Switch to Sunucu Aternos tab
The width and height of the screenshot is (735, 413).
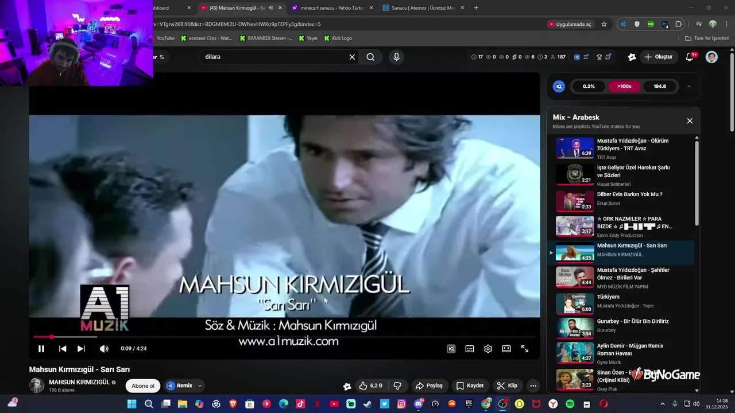[x=424, y=8]
